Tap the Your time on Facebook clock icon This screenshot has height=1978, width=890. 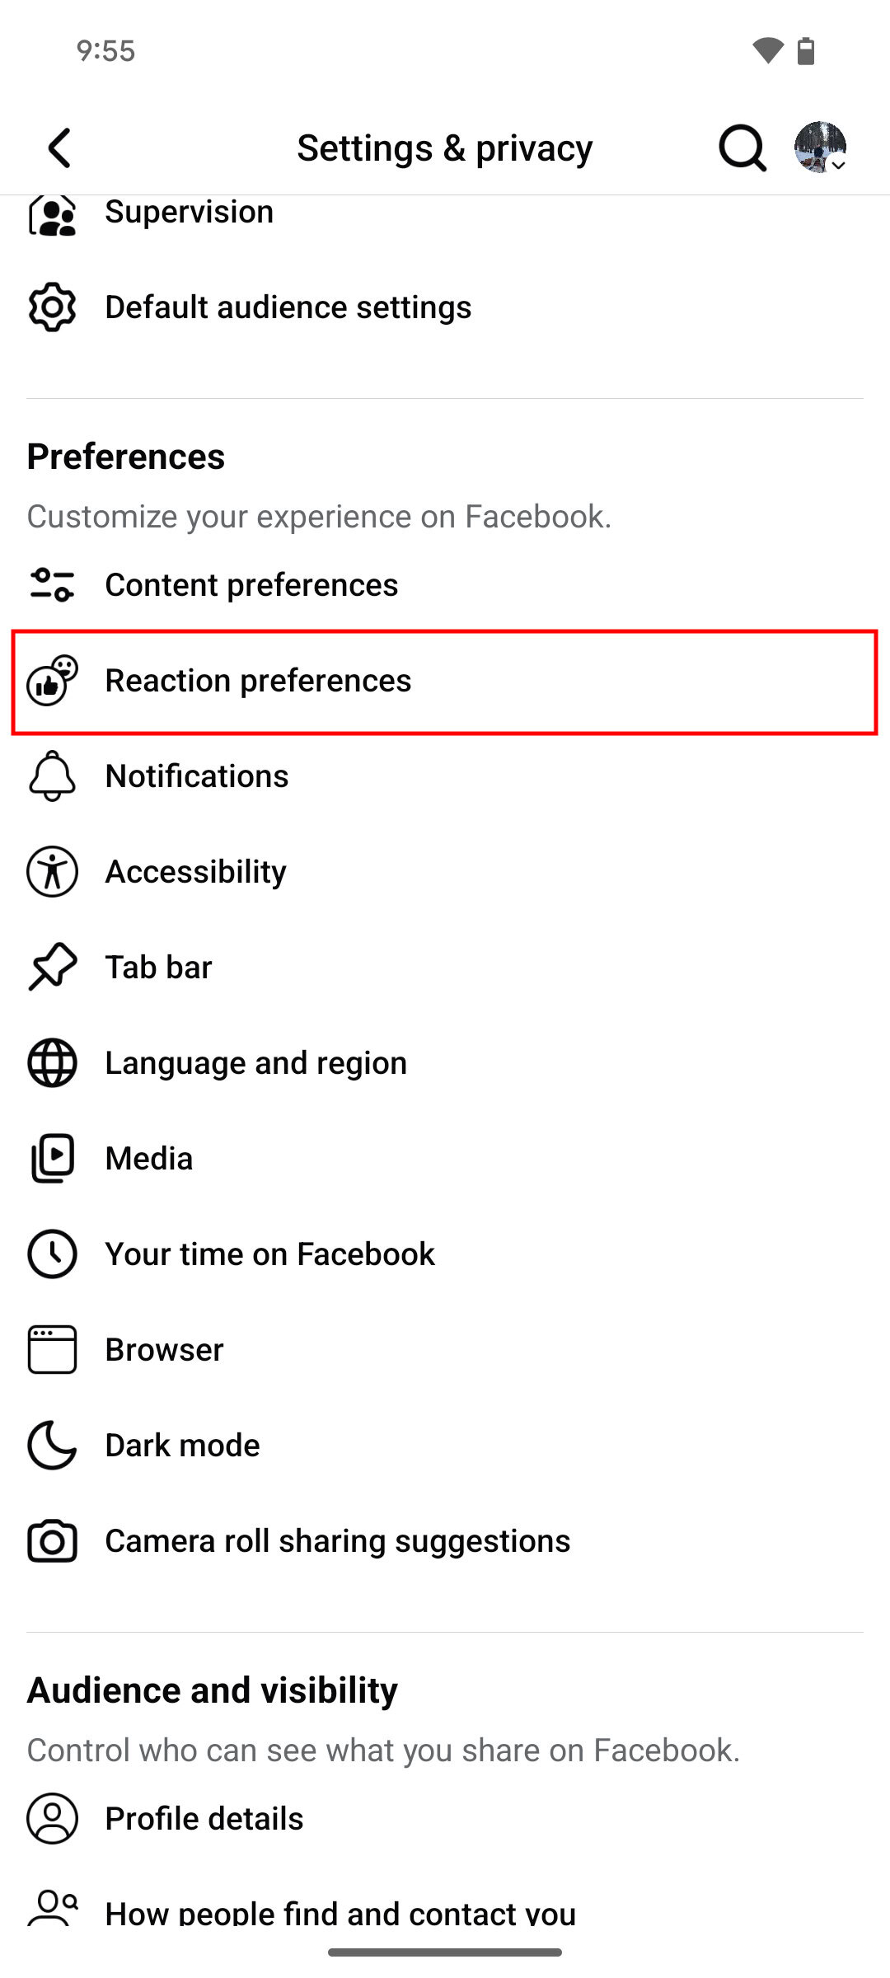pyautogui.click(x=53, y=1254)
